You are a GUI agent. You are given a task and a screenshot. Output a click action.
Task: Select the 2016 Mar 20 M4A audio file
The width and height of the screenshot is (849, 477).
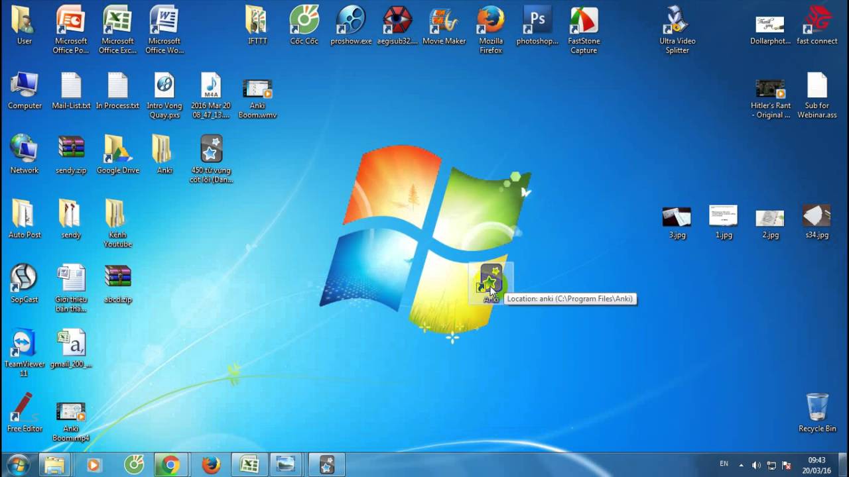pyautogui.click(x=211, y=95)
